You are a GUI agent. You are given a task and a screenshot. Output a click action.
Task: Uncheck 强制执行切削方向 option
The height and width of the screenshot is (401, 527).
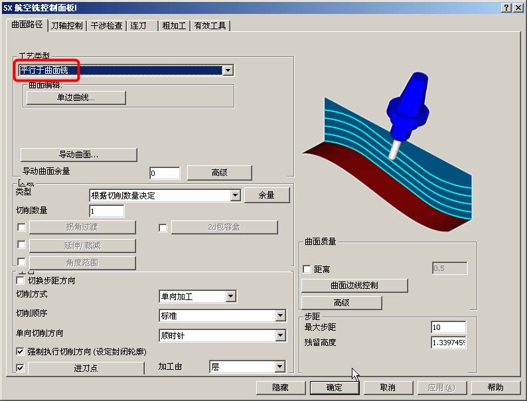tap(20, 351)
